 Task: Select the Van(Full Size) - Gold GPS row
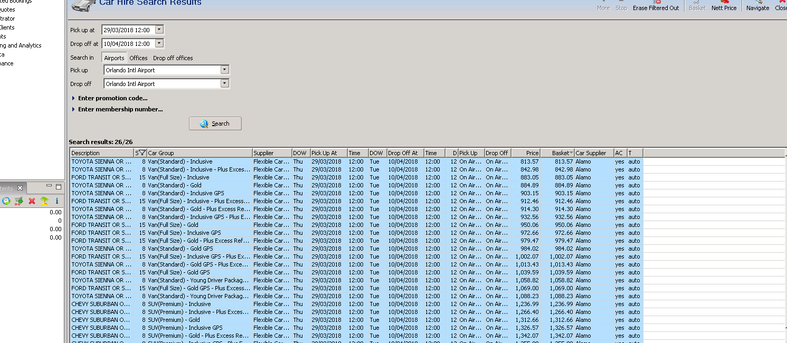356,272
